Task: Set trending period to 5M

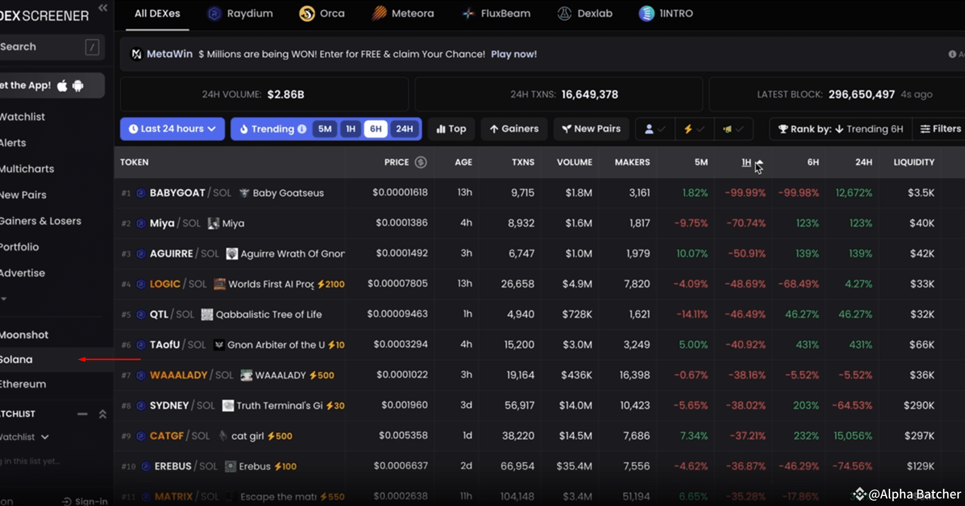Action: [x=325, y=129]
